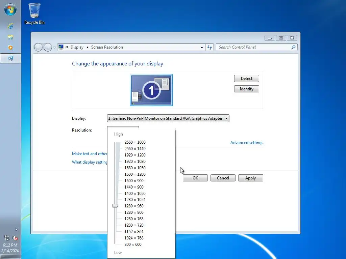
Task: Click Screen Resolution in the breadcrumb
Action: pos(107,47)
